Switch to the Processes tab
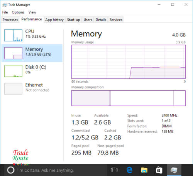Viewport: 193px width, 176px height. [10, 20]
